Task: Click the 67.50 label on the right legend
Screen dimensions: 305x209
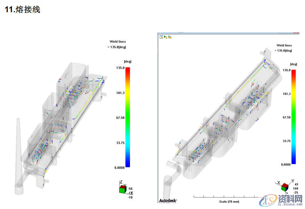Action: pyautogui.click(x=287, y=117)
